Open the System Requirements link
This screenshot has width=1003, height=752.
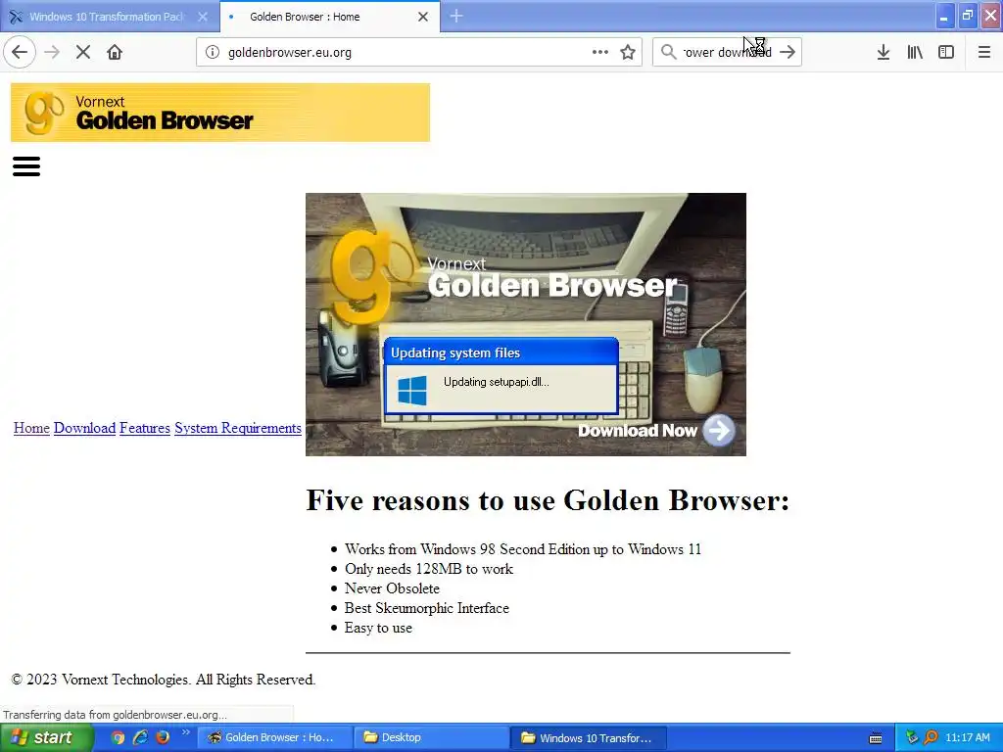coord(238,428)
